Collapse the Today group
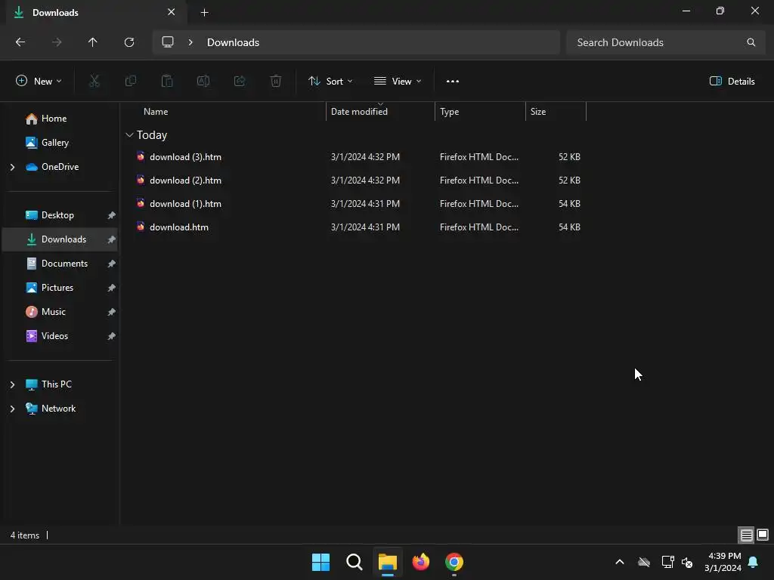Viewport: 774px width, 580px height. 129,134
